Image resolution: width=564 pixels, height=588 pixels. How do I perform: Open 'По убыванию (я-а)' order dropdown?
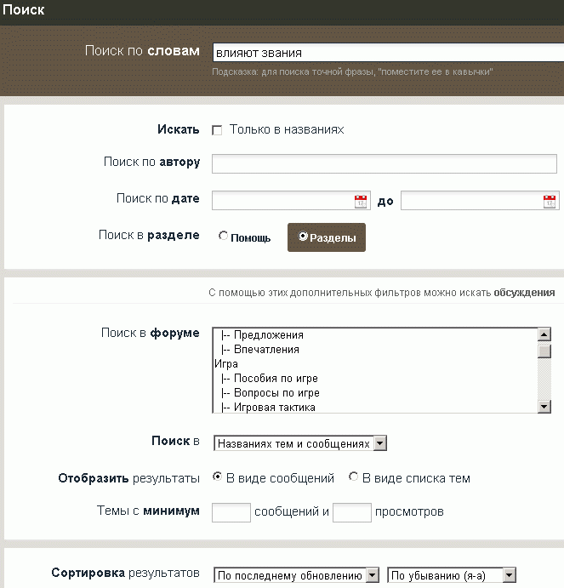(x=452, y=575)
